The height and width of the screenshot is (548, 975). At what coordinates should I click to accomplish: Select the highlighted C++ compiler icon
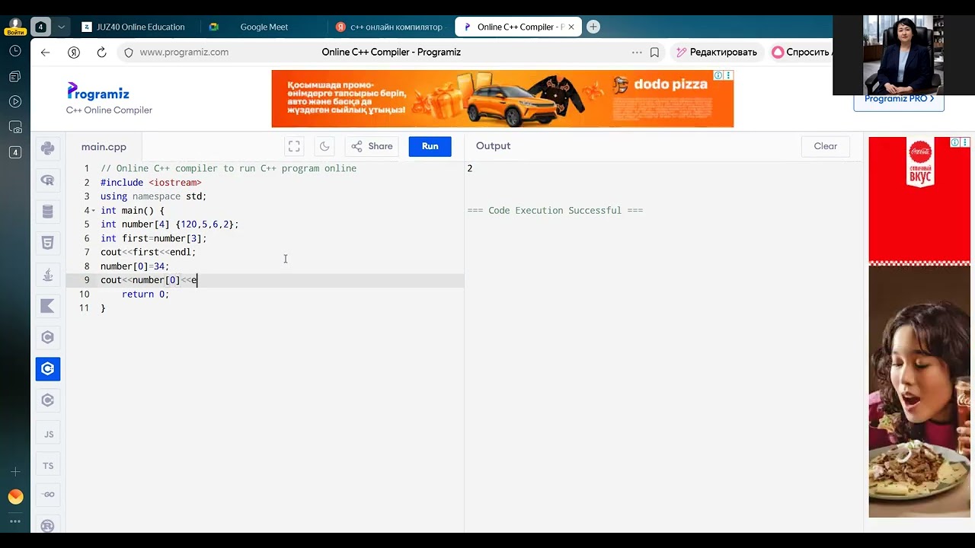[x=47, y=369]
